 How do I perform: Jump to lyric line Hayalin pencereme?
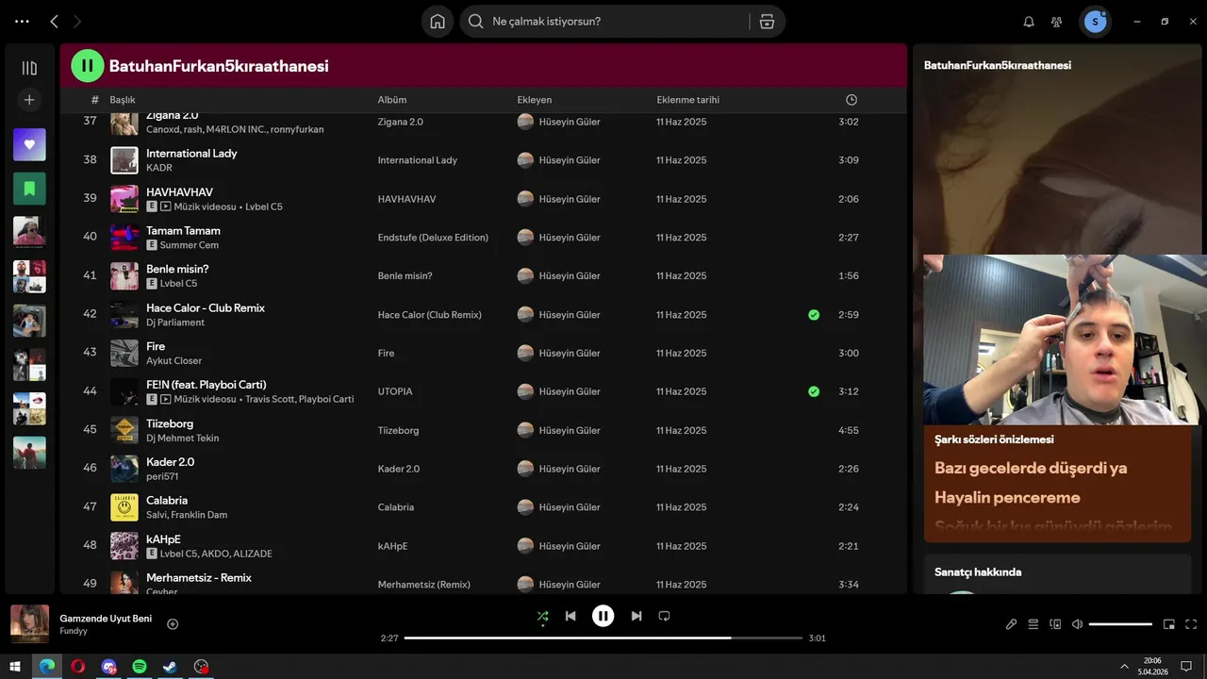click(x=1007, y=497)
